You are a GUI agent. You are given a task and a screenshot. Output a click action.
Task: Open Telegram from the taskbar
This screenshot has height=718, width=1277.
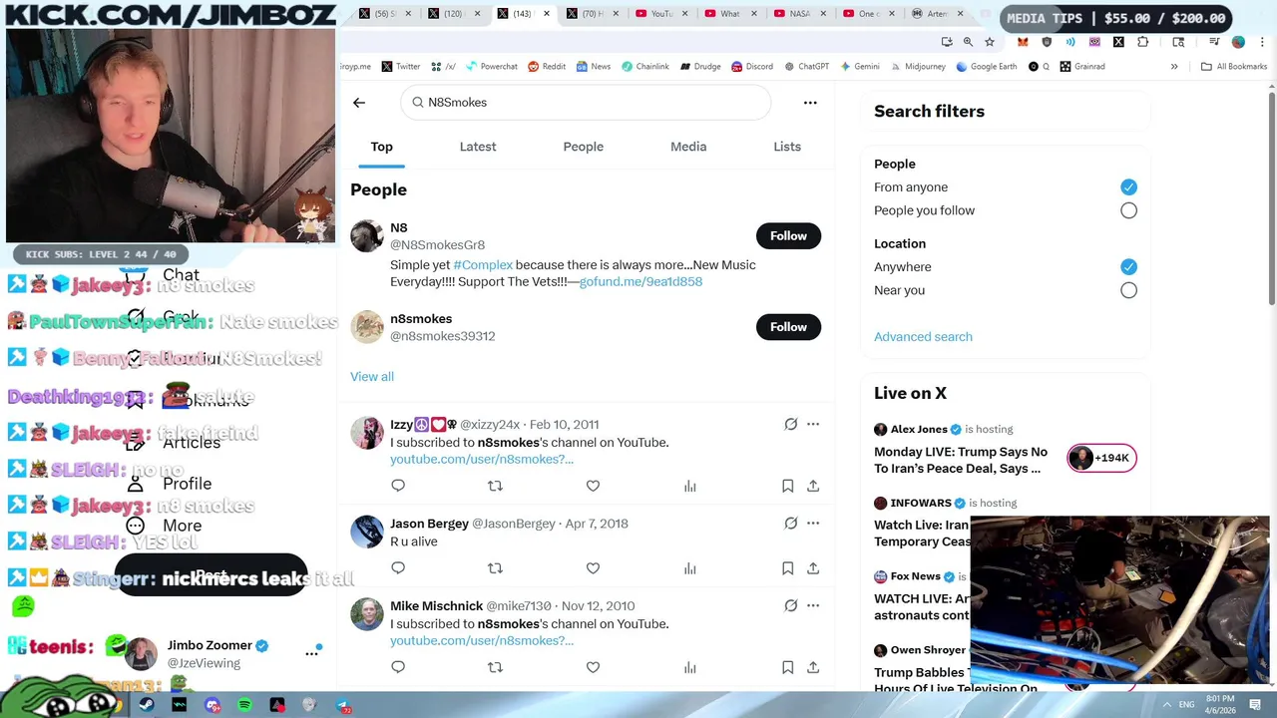click(342, 705)
